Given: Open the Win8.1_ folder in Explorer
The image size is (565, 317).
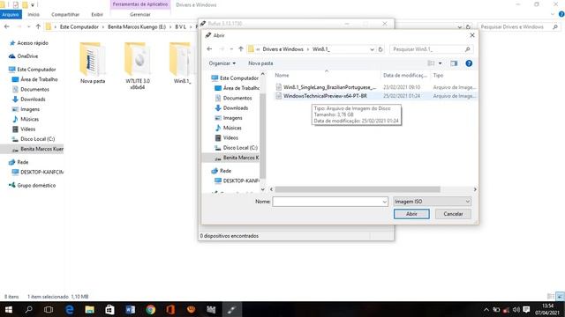Looking at the screenshot, I should pyautogui.click(x=182, y=63).
